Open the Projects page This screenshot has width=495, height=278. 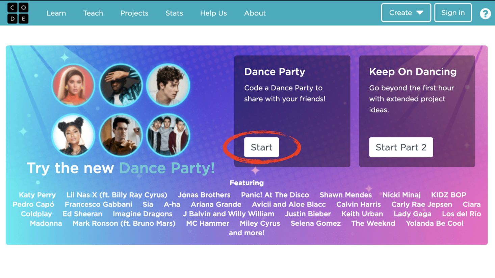(x=134, y=13)
